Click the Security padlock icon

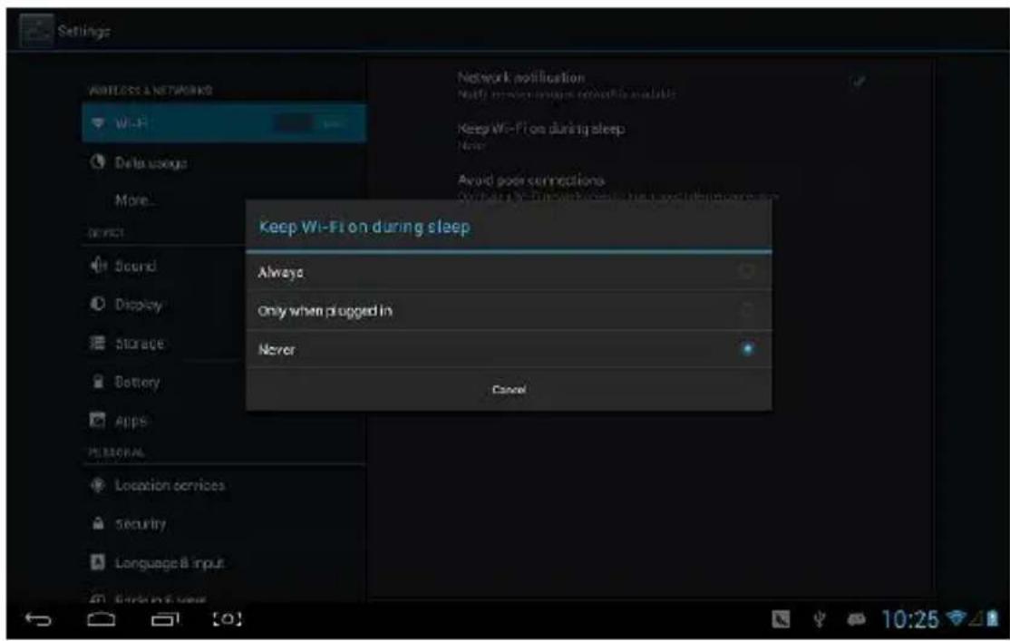(x=98, y=523)
